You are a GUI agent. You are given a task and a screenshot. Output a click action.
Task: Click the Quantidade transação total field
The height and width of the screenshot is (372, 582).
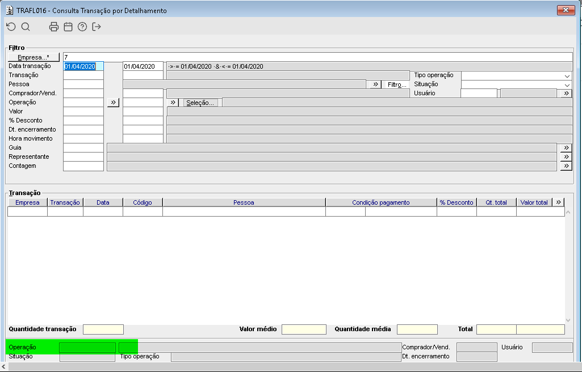click(x=103, y=329)
